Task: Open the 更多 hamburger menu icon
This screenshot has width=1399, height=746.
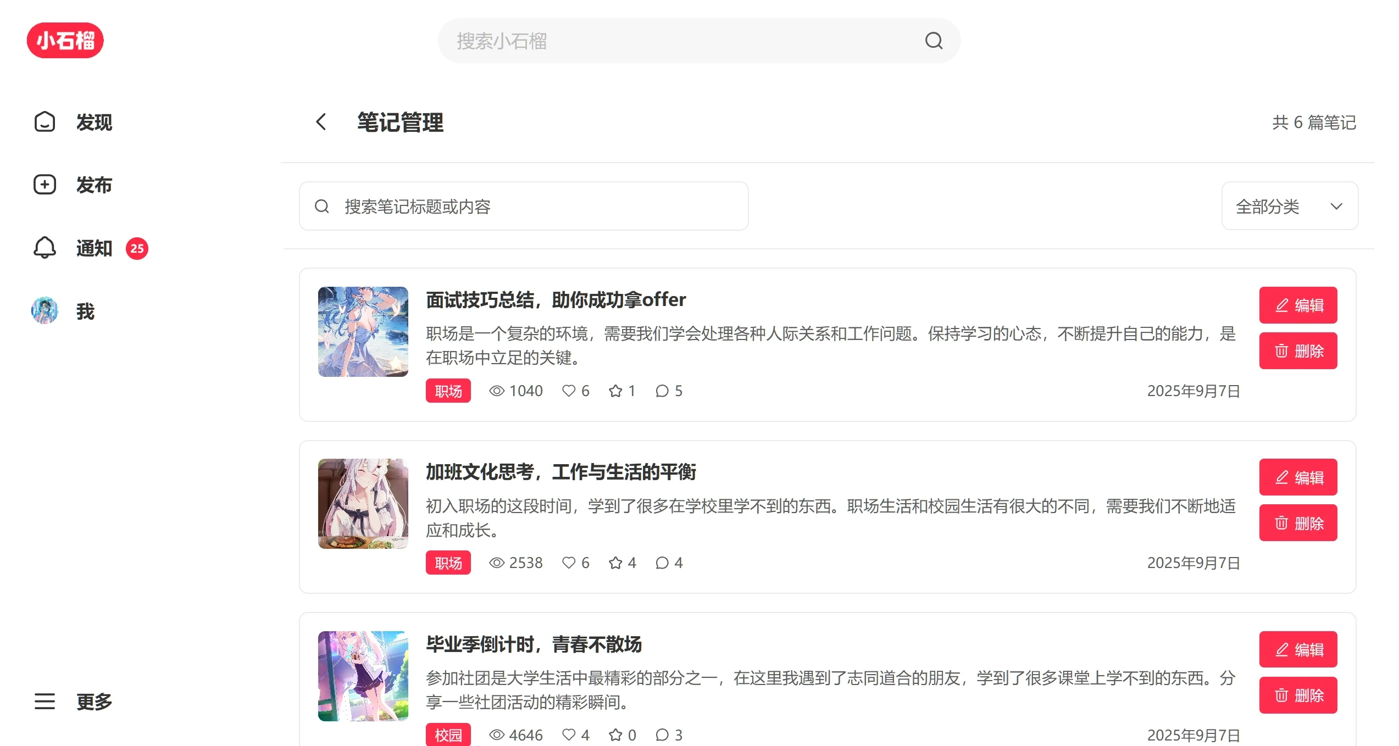Action: pos(45,702)
